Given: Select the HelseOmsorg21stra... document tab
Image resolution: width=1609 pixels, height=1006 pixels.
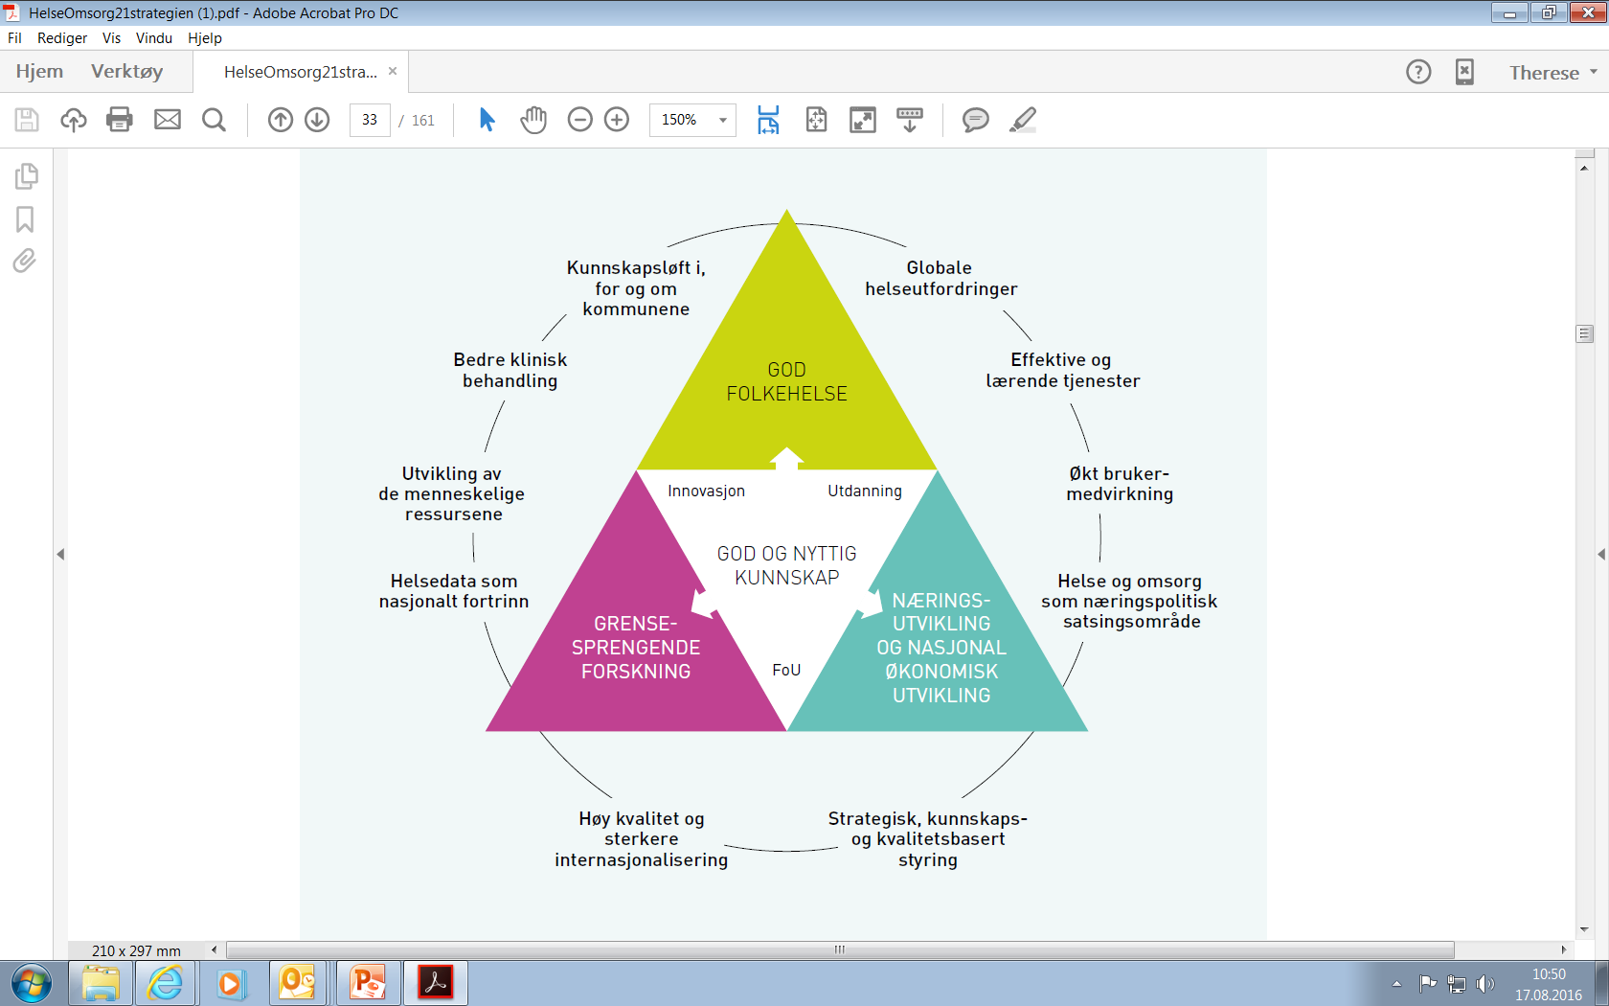Looking at the screenshot, I should point(301,72).
